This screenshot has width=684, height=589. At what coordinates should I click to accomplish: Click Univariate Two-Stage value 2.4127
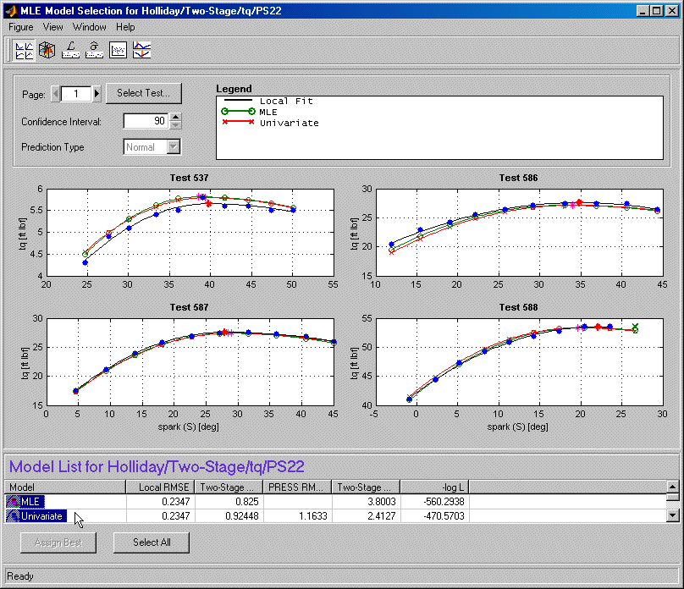[382, 516]
